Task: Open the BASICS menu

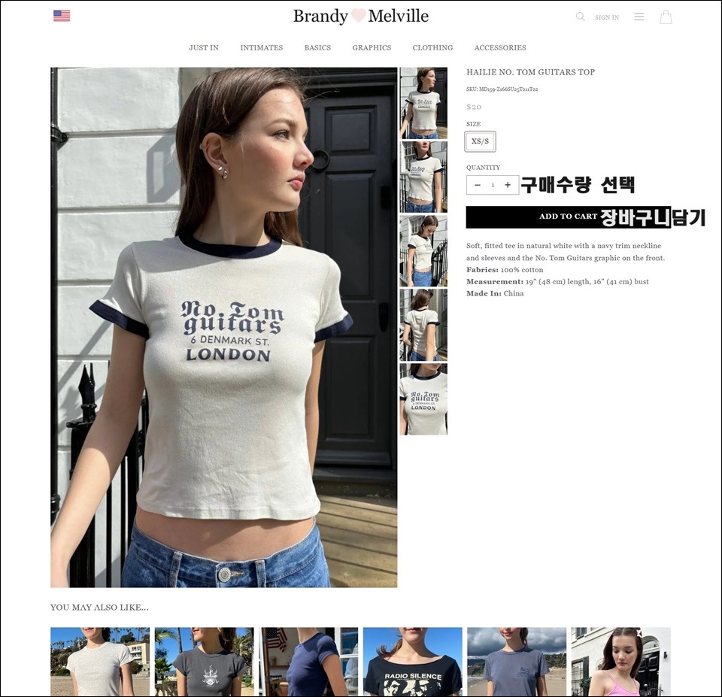Action: [317, 47]
